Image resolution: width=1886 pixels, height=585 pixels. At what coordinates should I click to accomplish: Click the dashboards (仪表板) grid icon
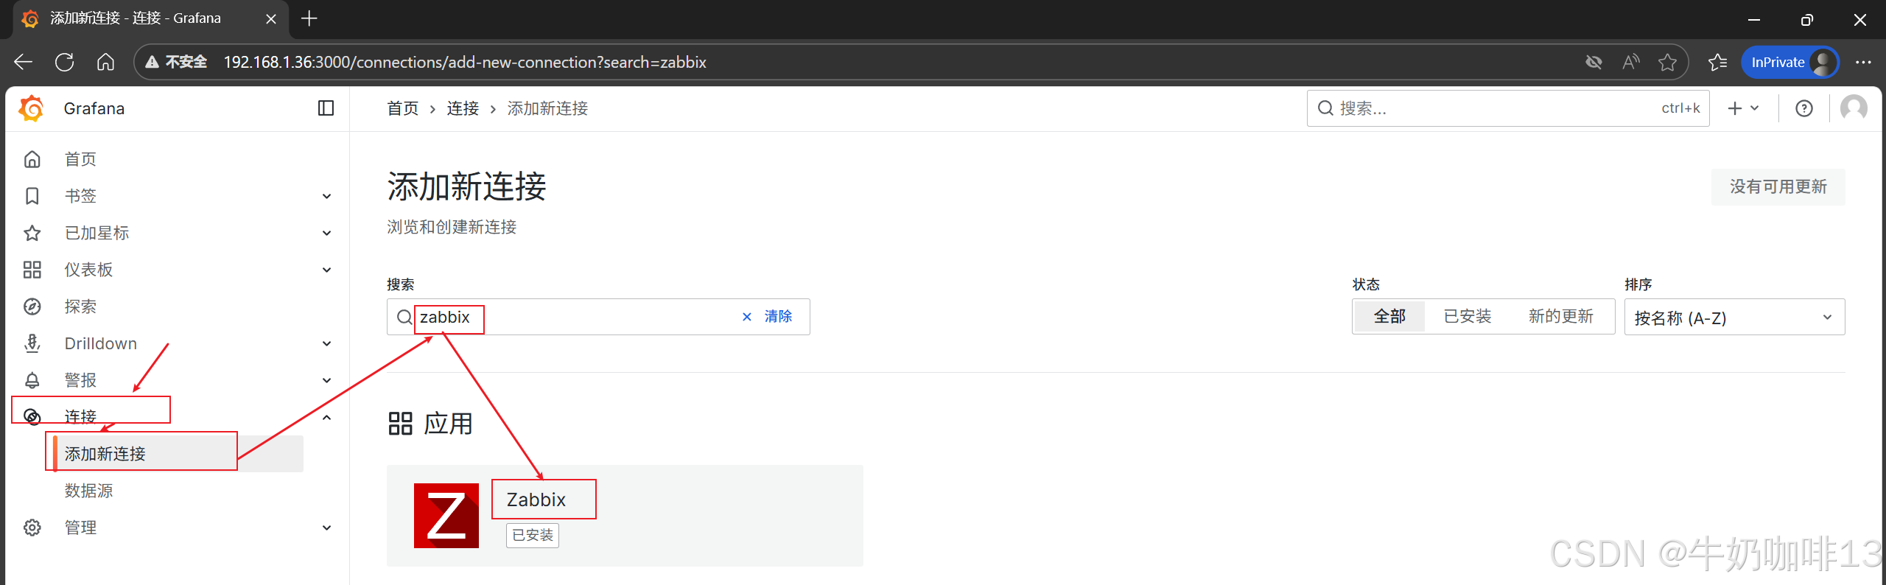pos(32,270)
